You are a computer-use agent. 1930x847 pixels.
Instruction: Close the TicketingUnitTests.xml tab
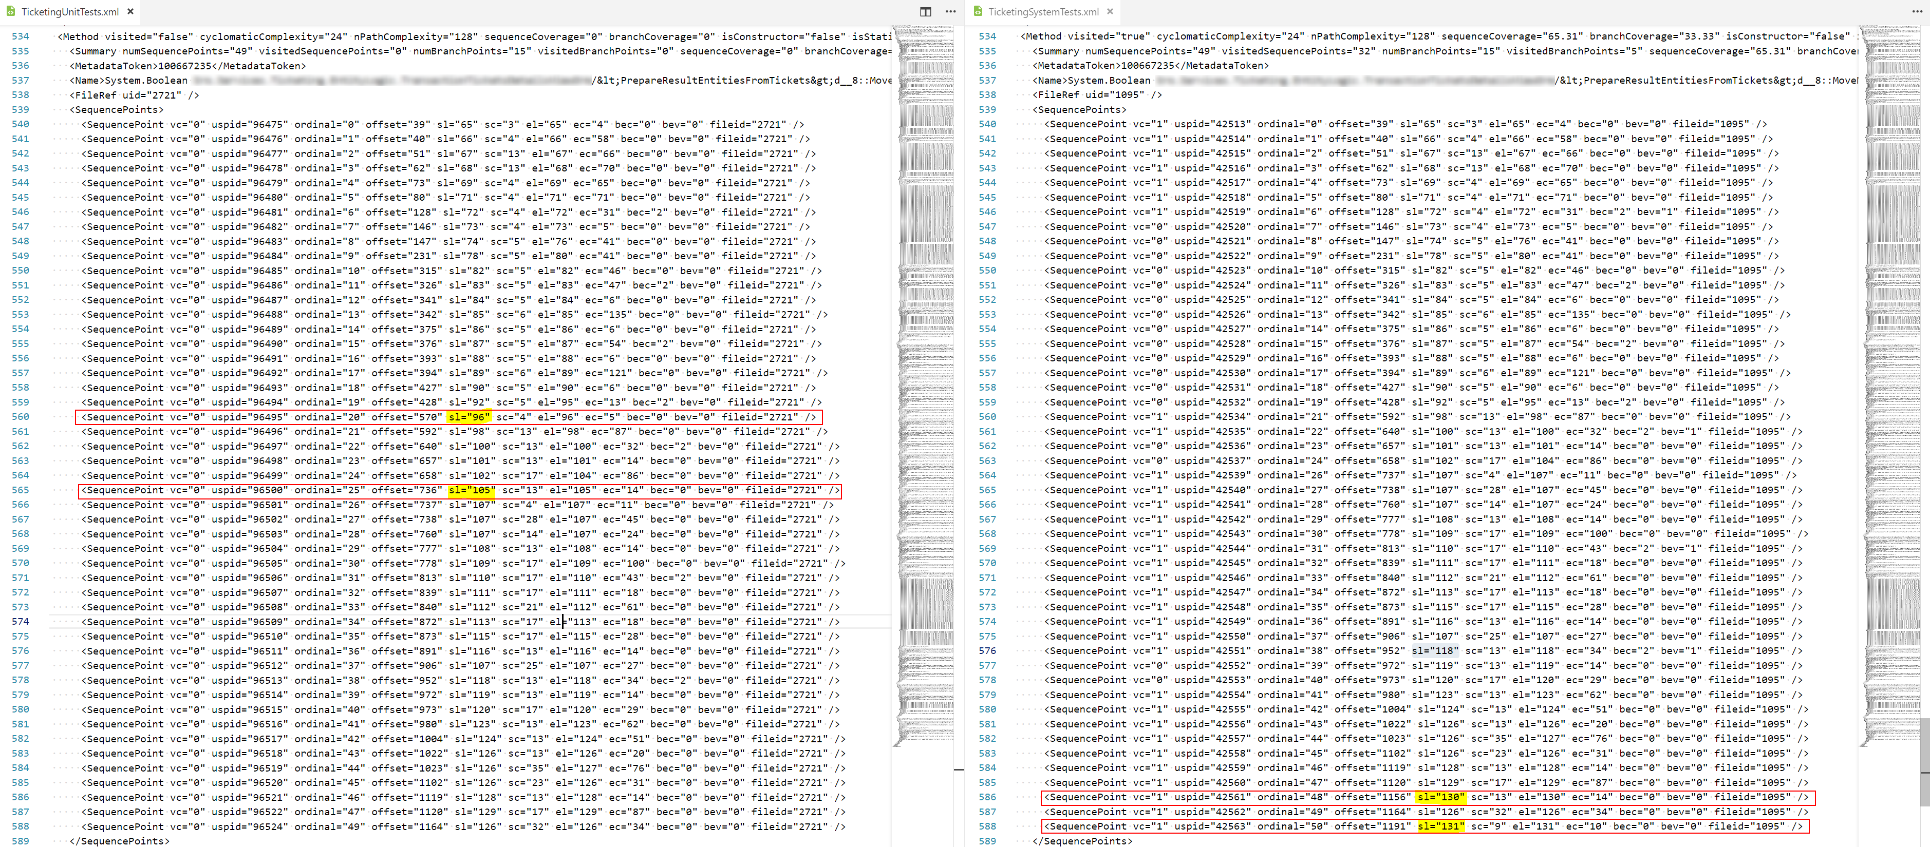[x=130, y=11]
